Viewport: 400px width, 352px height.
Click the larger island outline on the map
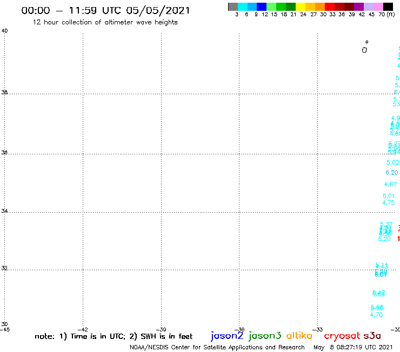click(x=364, y=50)
